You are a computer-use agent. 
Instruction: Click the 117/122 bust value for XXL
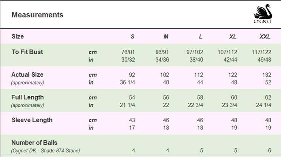[x=261, y=52]
